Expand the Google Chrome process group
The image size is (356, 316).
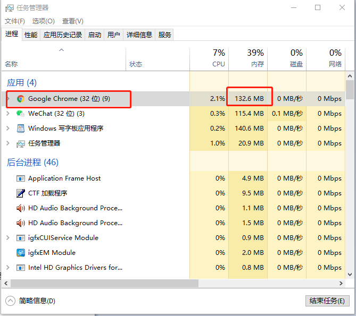coord(8,99)
